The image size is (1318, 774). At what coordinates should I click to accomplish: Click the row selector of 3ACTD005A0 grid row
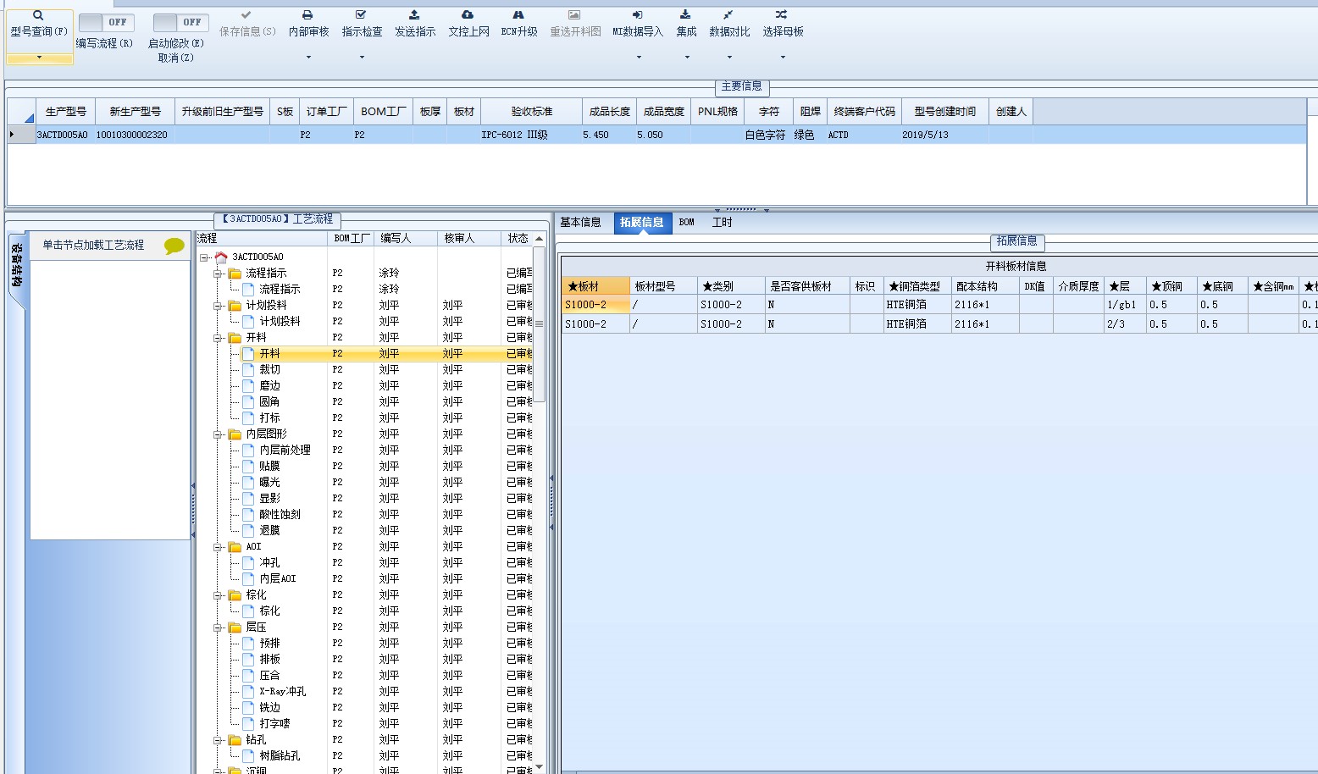pos(21,135)
